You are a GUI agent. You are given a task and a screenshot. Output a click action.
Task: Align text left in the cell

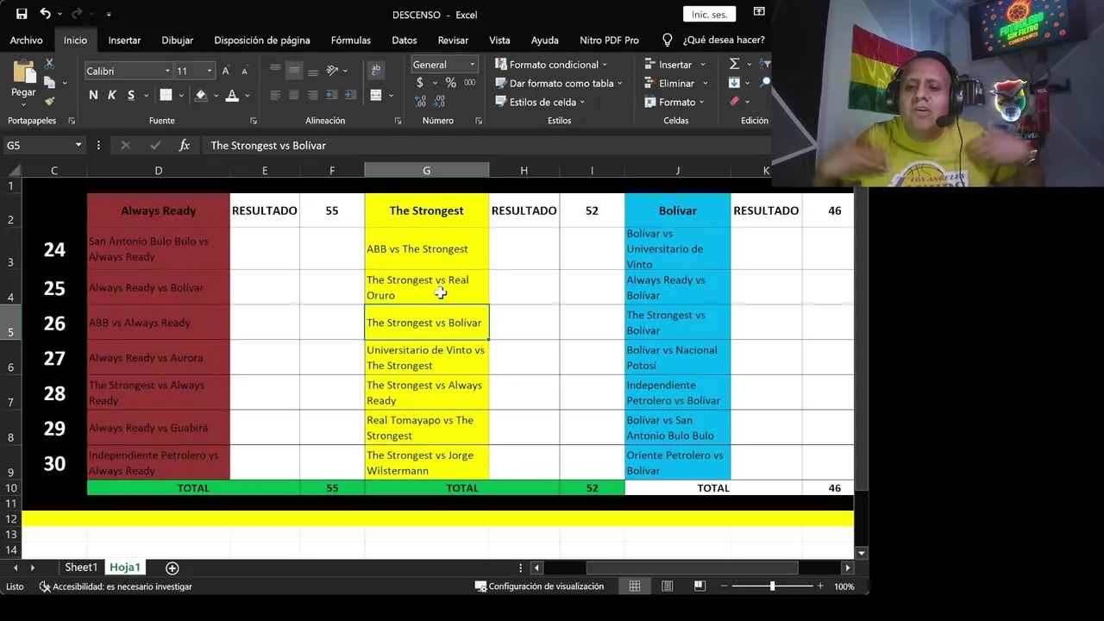pyautogui.click(x=275, y=95)
